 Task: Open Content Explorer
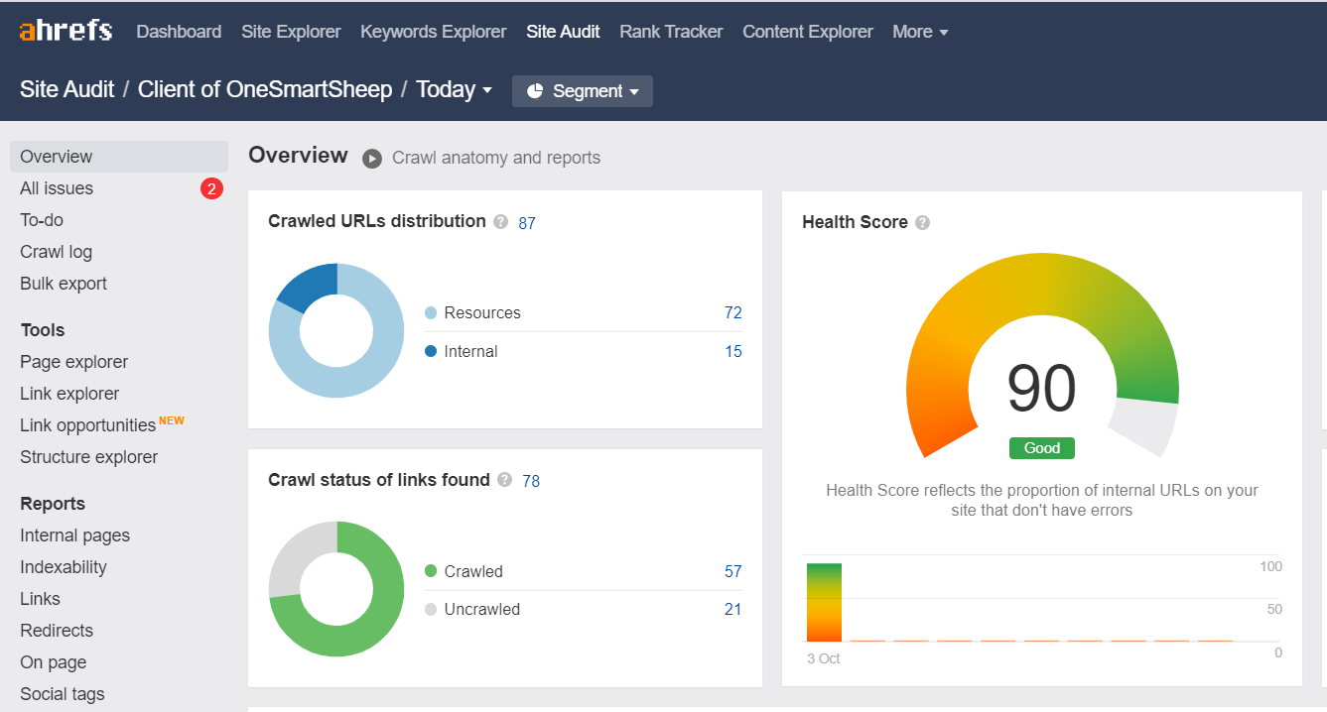point(808,32)
